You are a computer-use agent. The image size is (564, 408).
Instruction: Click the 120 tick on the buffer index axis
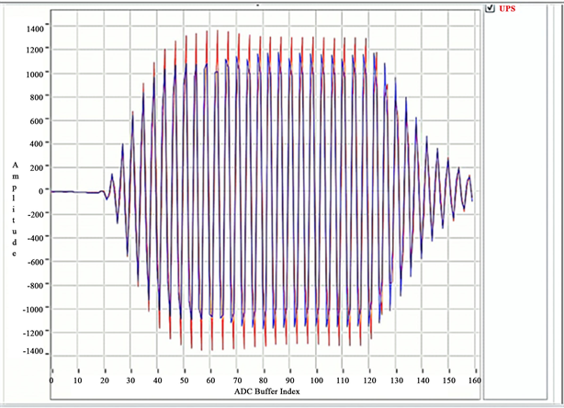point(371,380)
